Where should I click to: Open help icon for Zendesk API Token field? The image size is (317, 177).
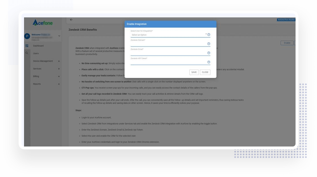pos(209,62)
